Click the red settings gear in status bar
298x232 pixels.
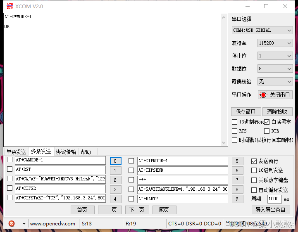coord(12,223)
